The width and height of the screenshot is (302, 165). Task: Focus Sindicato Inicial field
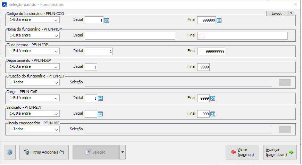91,114
